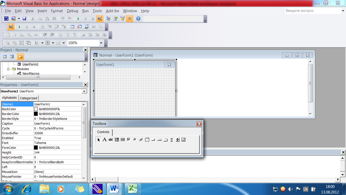Open Visual Basic Help question icon
Screen dimensions: 346x195
coord(138,19)
